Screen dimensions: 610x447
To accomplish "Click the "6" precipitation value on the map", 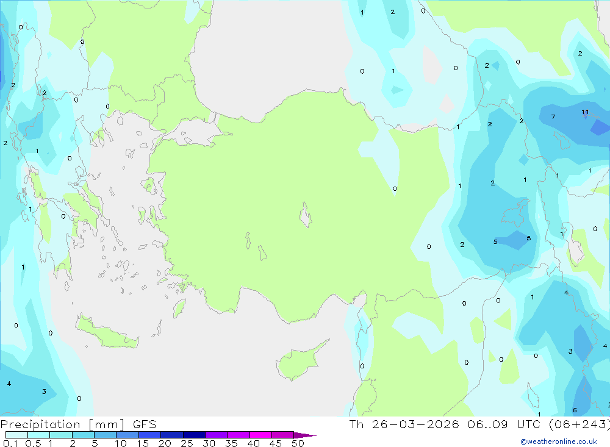I will 575,410.
